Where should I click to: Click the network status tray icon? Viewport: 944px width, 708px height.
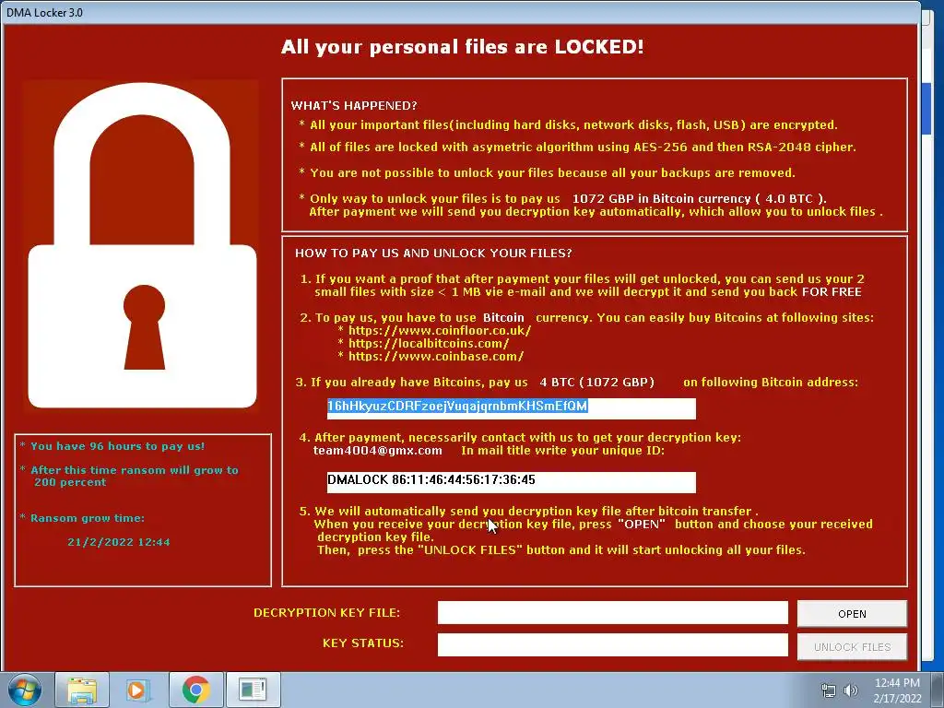pos(829,690)
